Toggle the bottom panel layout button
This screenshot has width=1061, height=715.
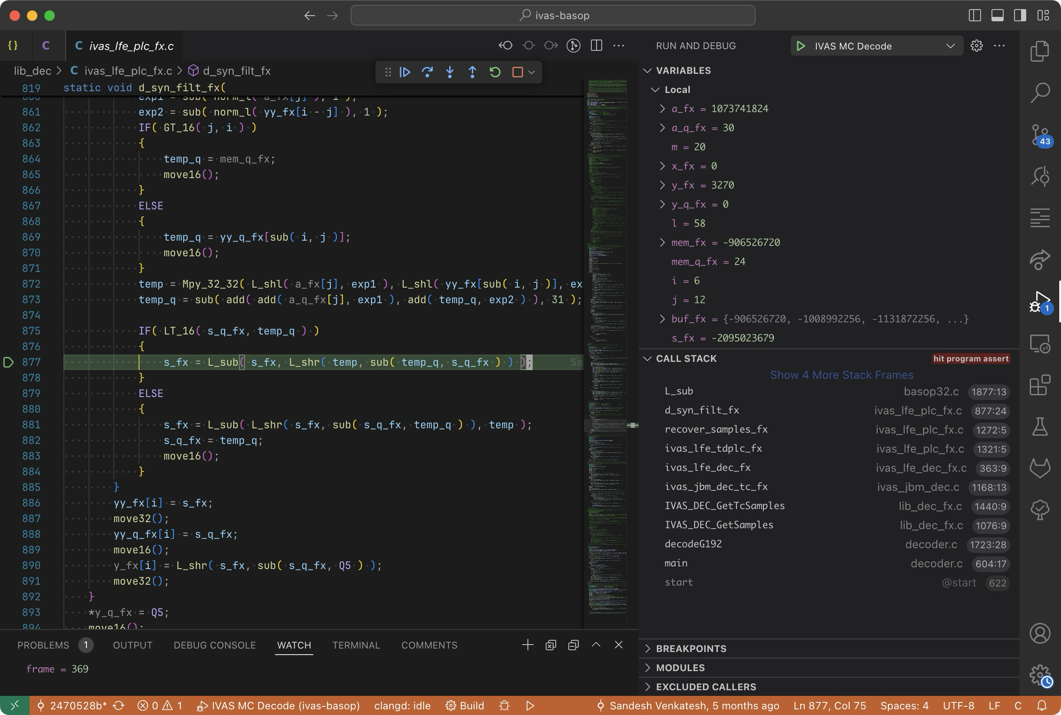(x=997, y=16)
